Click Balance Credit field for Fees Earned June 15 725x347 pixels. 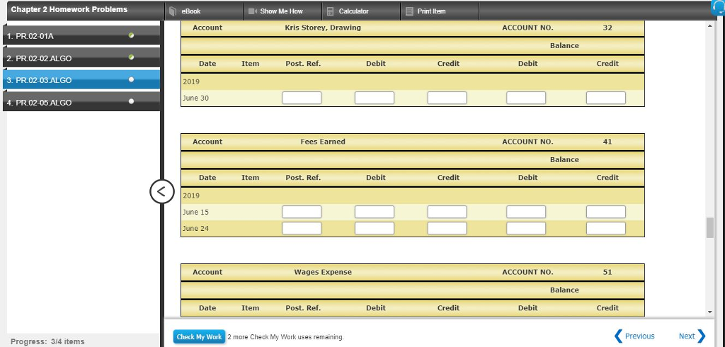click(x=606, y=212)
